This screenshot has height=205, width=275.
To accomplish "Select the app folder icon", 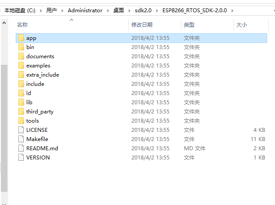I will (x=21, y=38).
